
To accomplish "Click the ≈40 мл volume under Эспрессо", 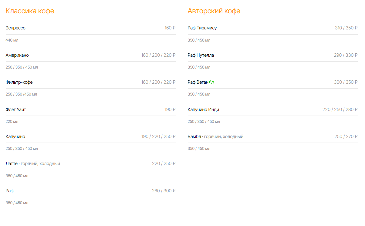I will coord(12,40).
